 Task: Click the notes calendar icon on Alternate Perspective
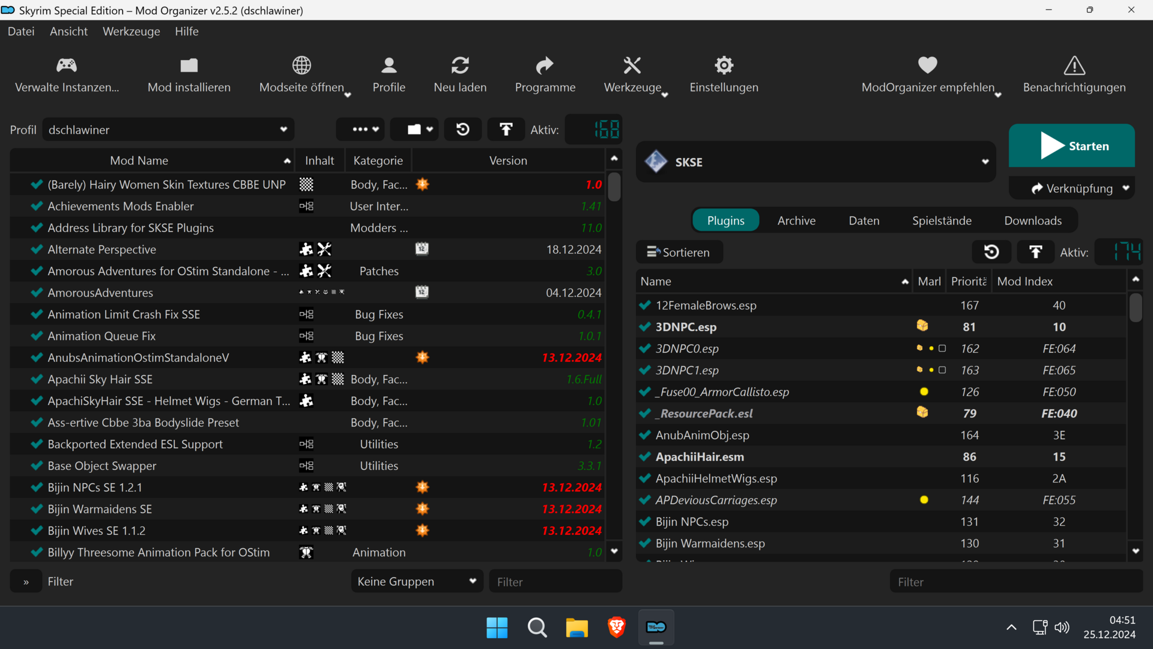[422, 249]
